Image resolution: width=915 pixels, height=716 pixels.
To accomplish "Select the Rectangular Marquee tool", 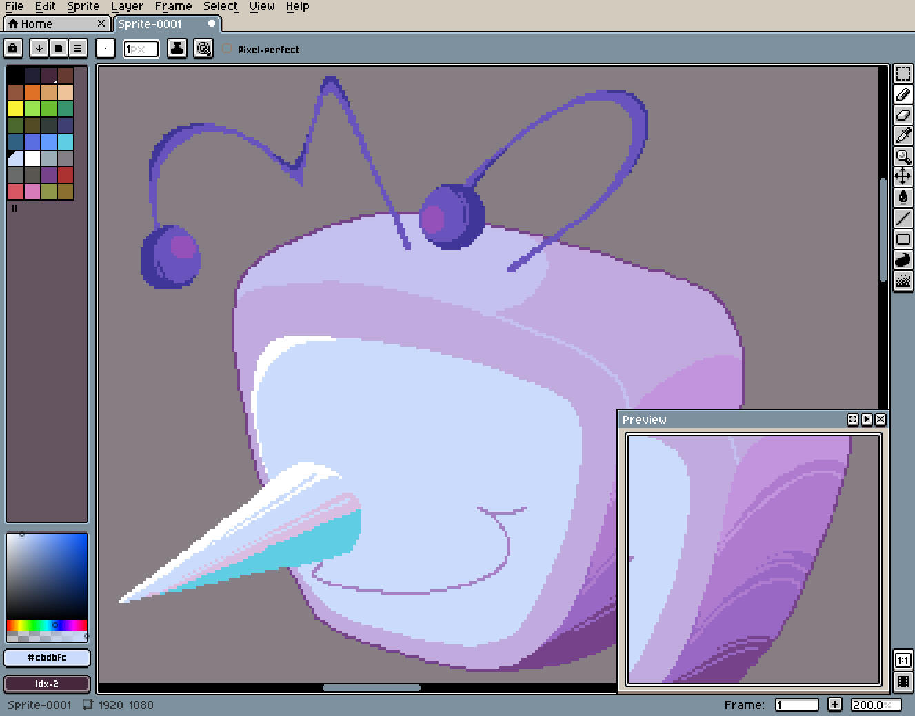I will click(x=903, y=74).
